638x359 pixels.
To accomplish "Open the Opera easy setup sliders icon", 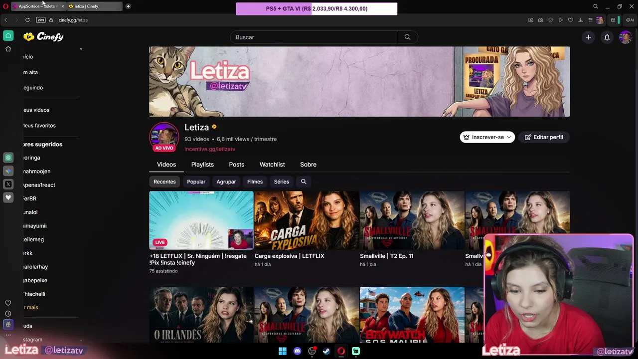I will [590, 20].
